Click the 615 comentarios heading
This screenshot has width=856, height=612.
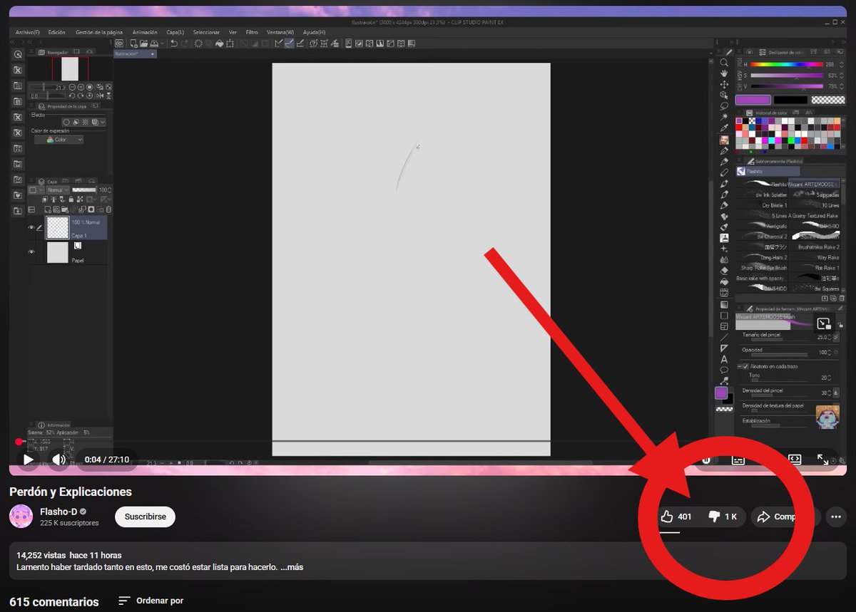click(54, 602)
